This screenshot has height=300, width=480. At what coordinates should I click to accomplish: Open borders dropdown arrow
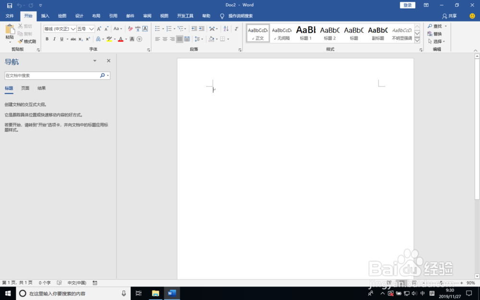228,39
